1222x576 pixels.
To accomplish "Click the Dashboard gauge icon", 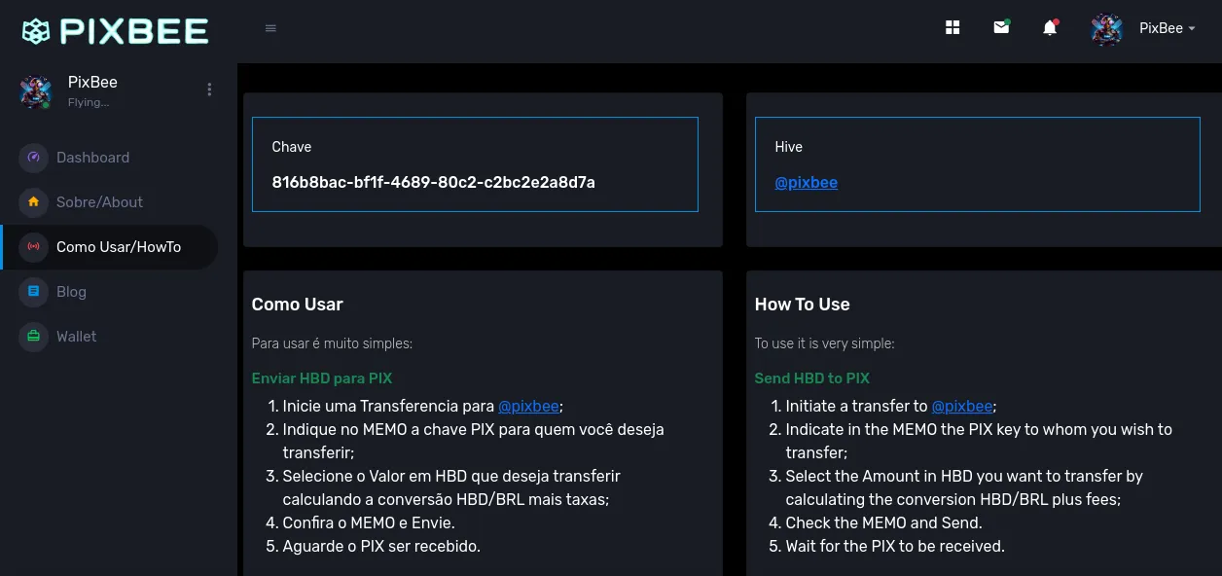I will click(33, 158).
